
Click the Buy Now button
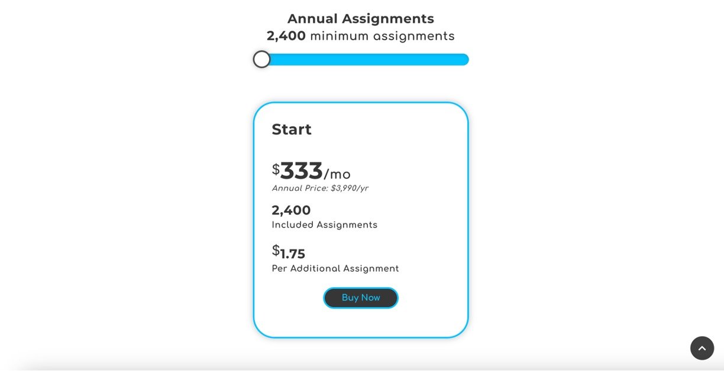point(361,298)
